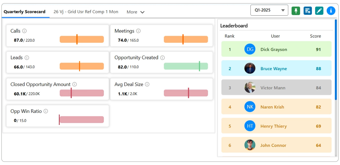340x165 pixels.
Task: Click the Opp Win Ratio info icon
Action: click(x=46, y=111)
